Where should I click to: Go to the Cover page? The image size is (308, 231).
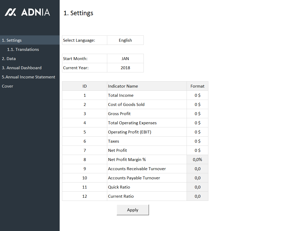7,86
